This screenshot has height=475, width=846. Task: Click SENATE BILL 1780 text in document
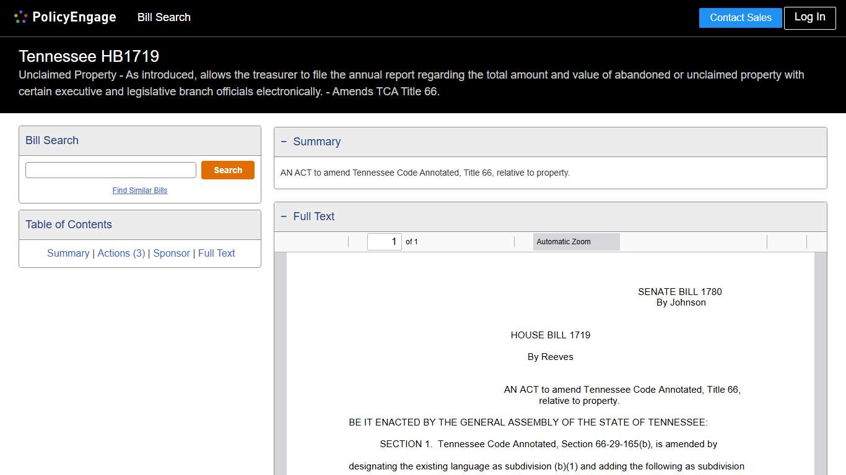pos(679,292)
